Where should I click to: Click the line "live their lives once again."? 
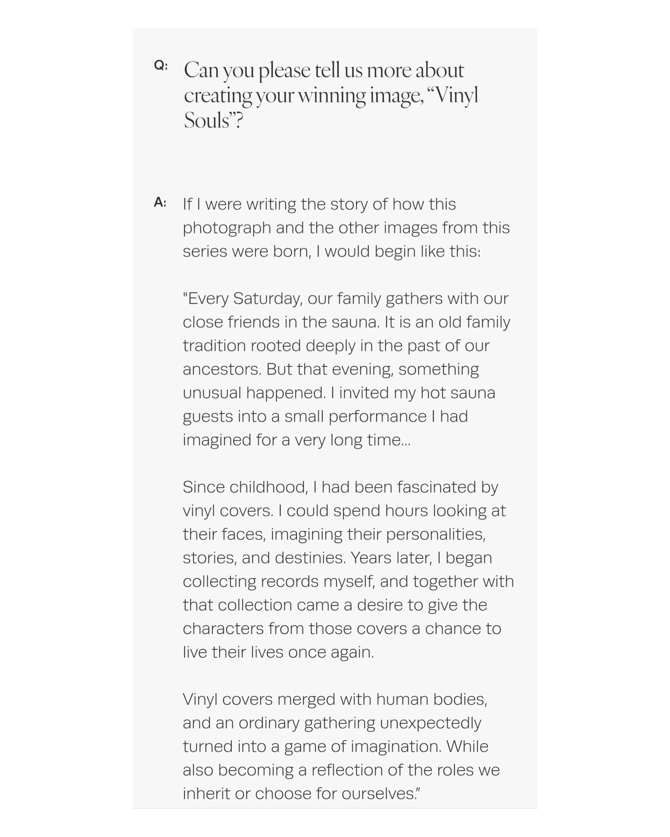278,652
